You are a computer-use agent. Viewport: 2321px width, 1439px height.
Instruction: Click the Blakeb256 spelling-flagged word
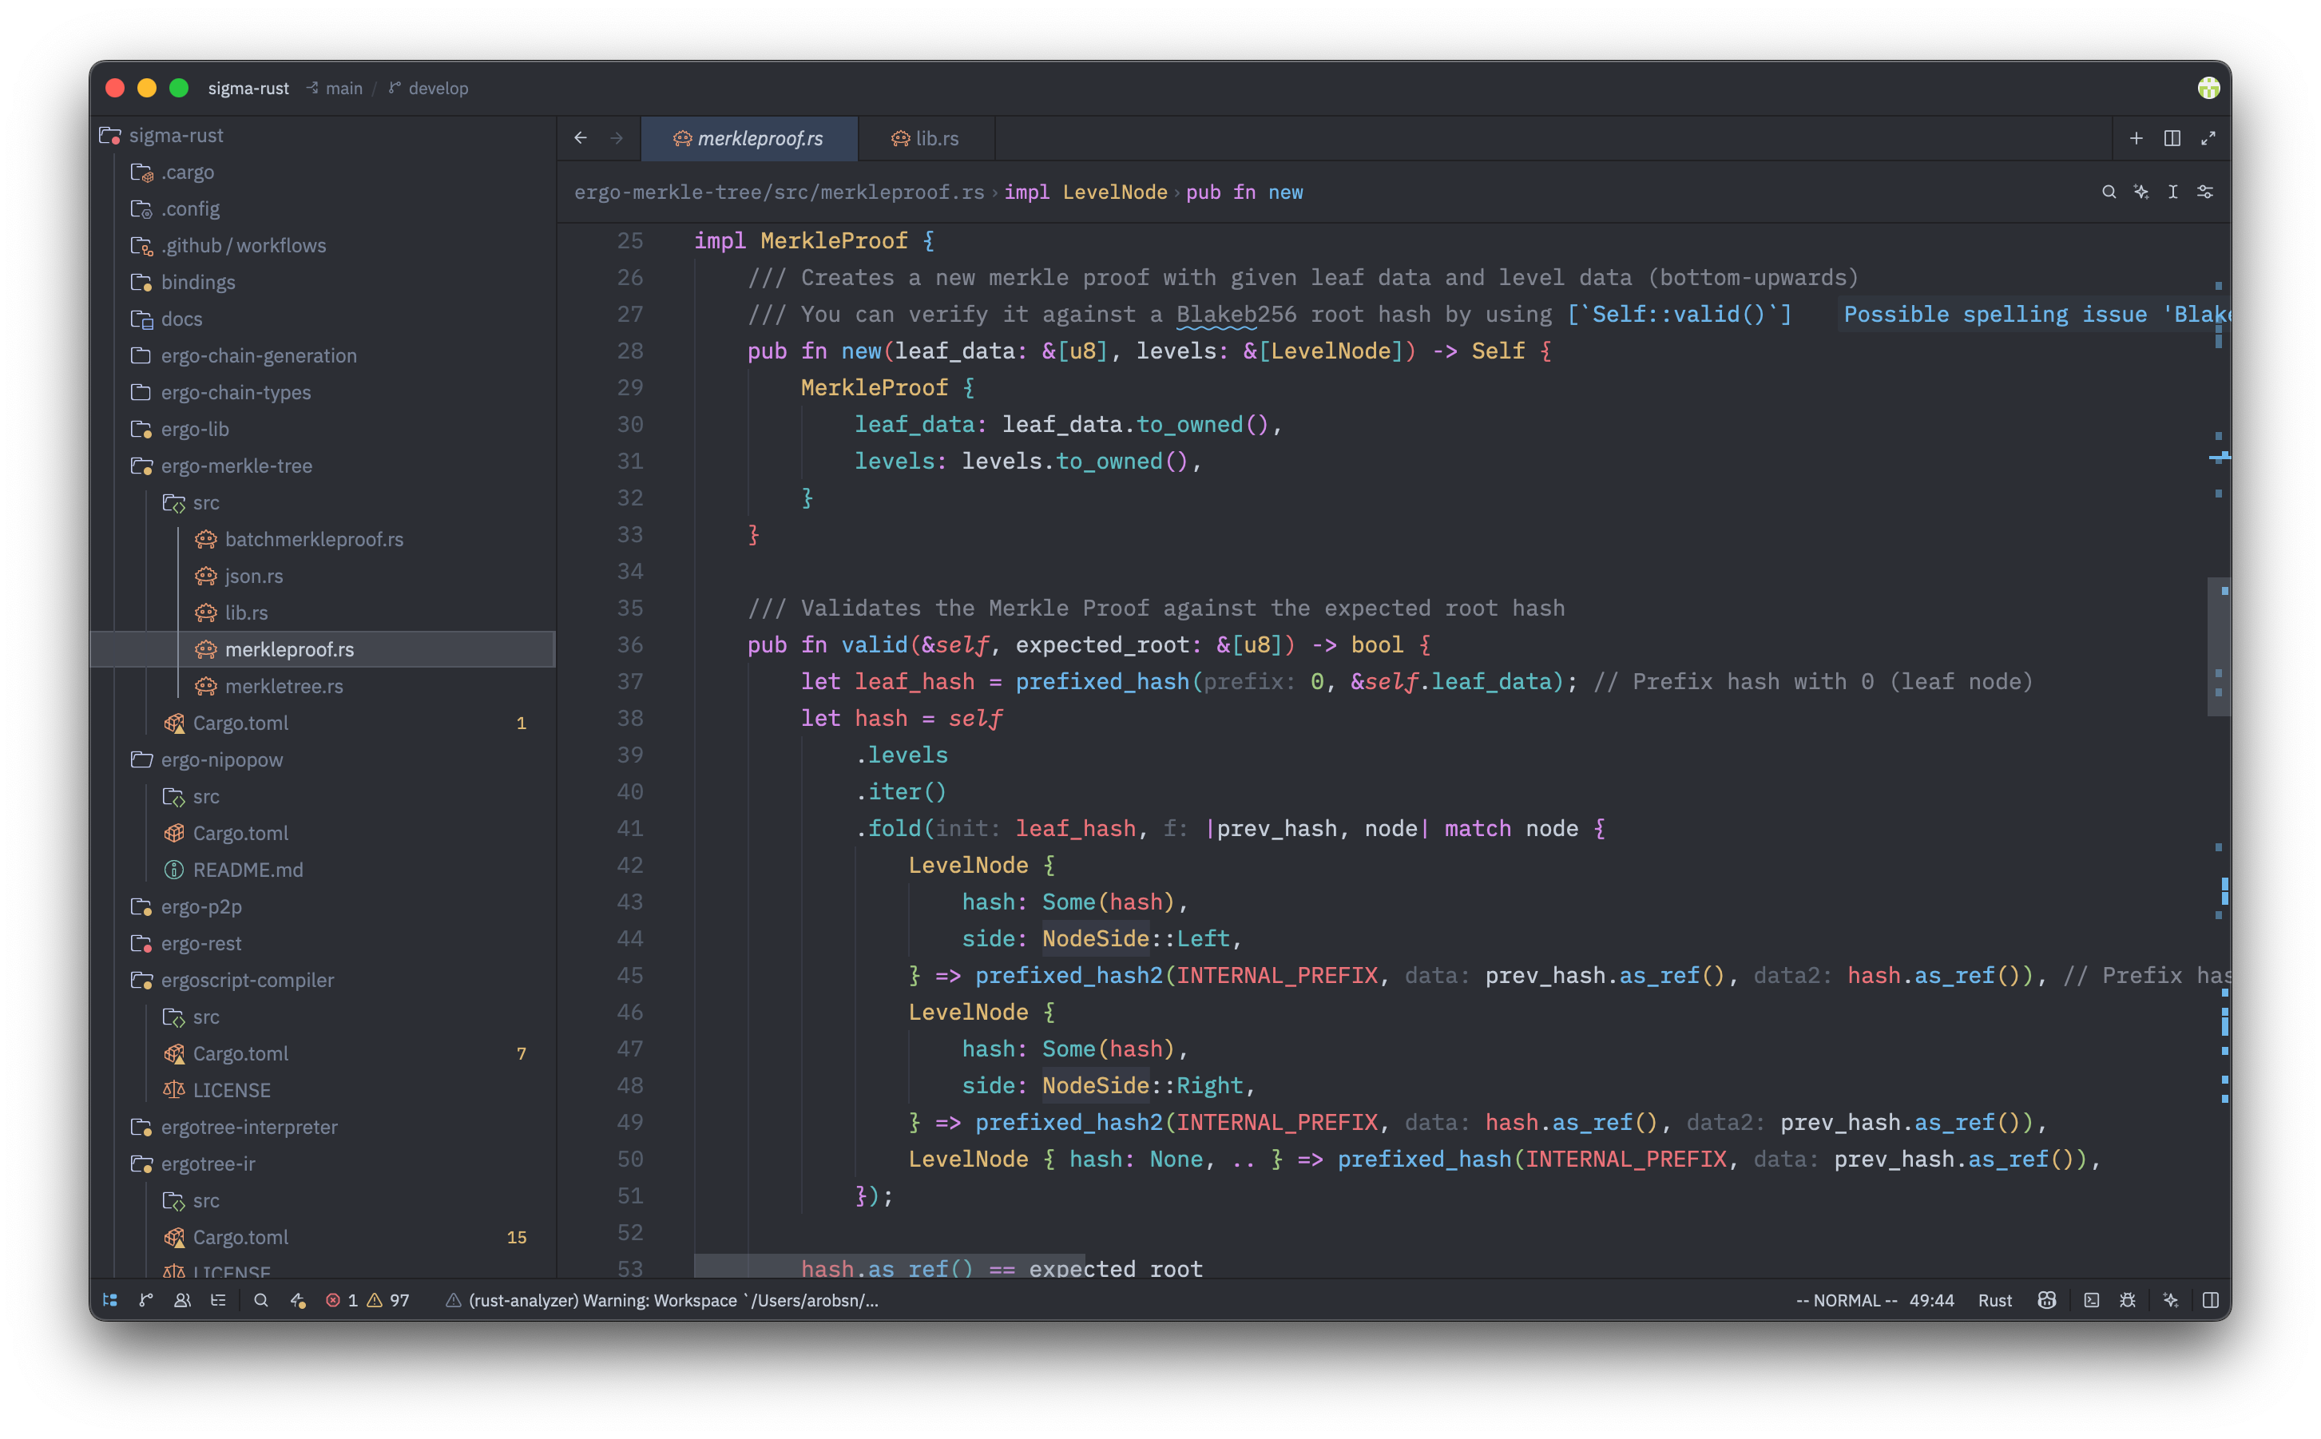1236,314
